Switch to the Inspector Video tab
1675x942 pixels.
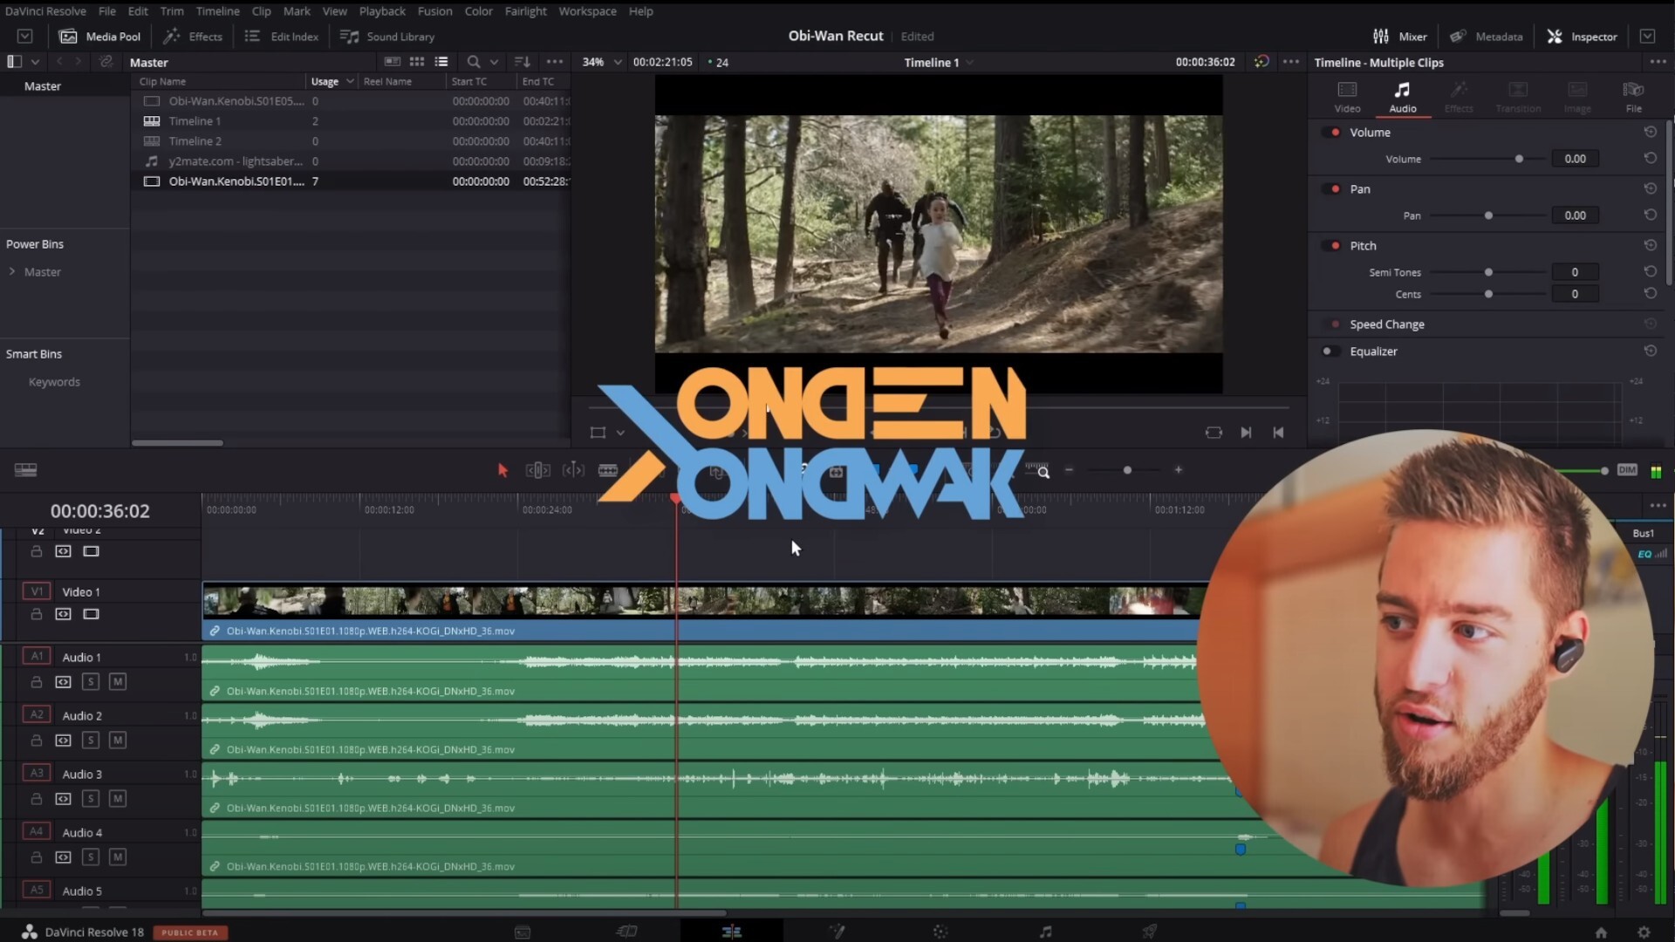coord(1347,96)
